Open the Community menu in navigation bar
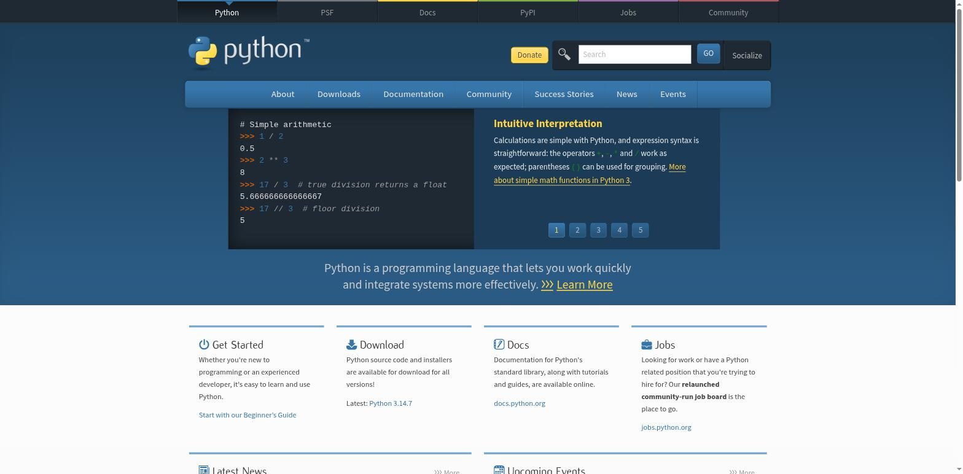 [x=489, y=94]
